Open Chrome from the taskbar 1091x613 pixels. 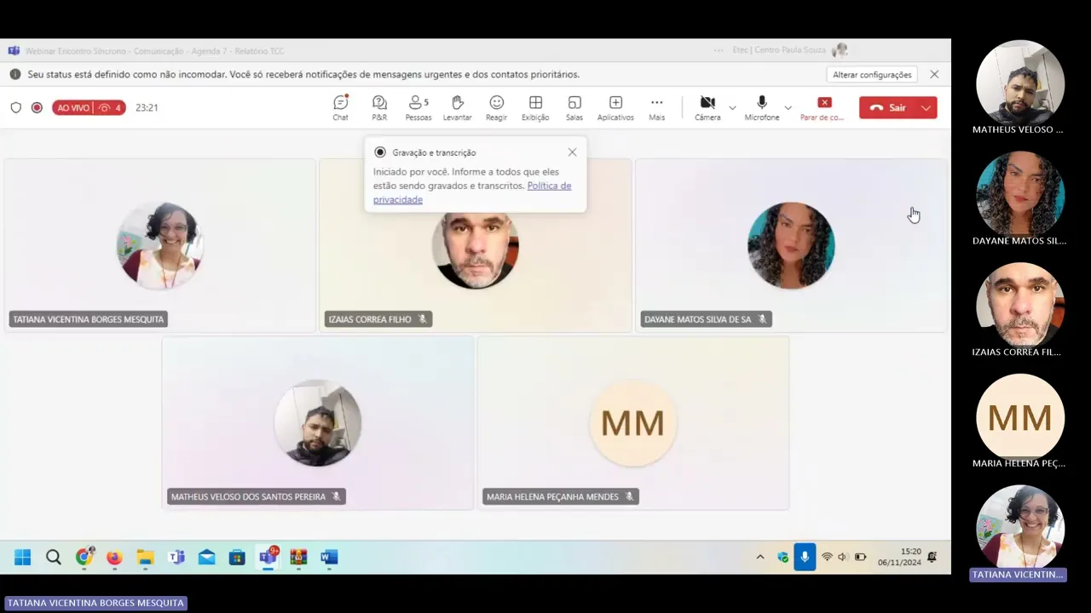click(84, 558)
